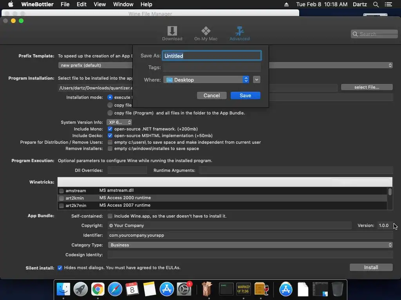The width and height of the screenshot is (401, 300).
Task: Open Trash in the dock
Action: pos(337,289)
